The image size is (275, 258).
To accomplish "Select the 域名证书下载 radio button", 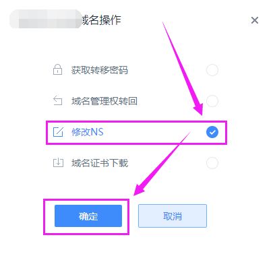I will [212, 163].
